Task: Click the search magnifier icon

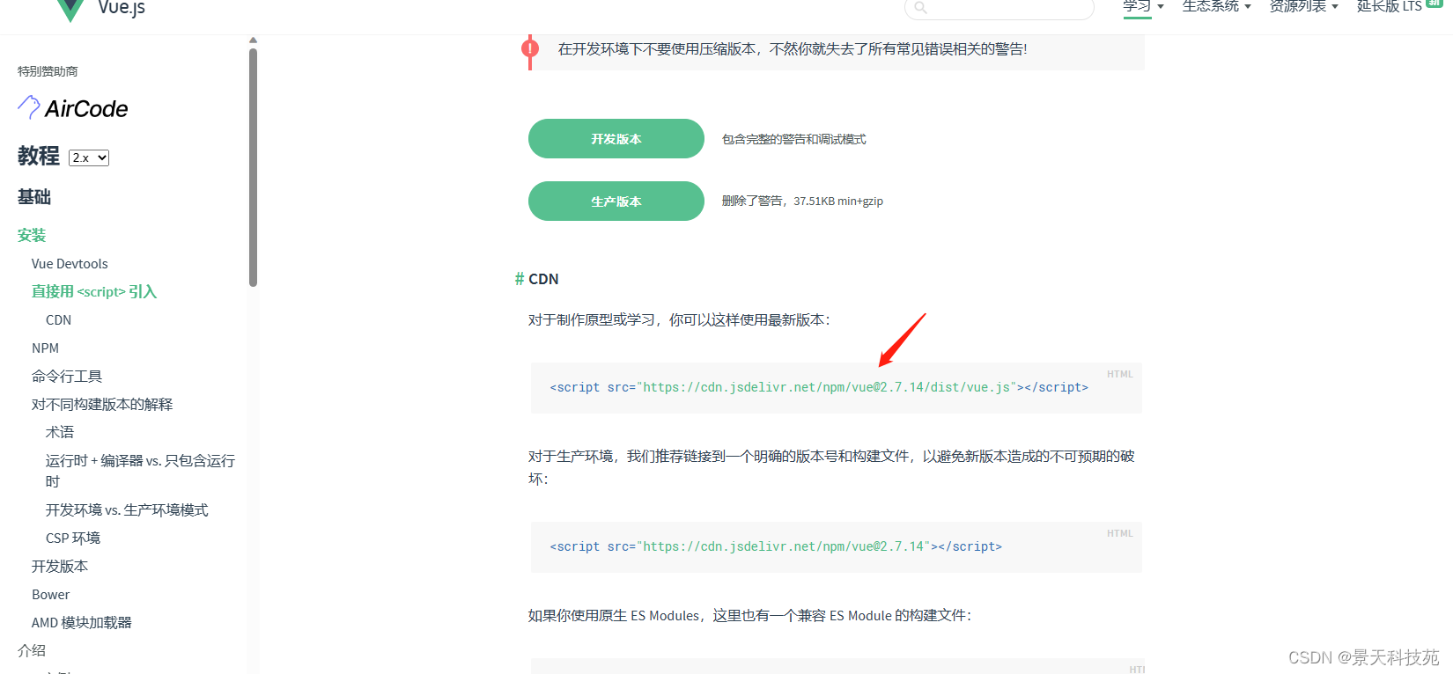Action: [920, 8]
